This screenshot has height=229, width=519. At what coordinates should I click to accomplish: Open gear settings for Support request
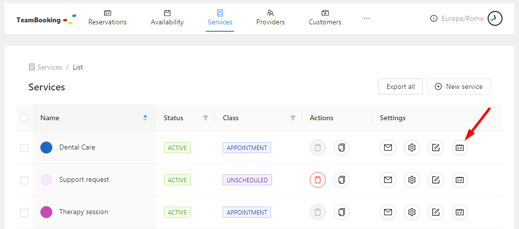[x=412, y=180]
